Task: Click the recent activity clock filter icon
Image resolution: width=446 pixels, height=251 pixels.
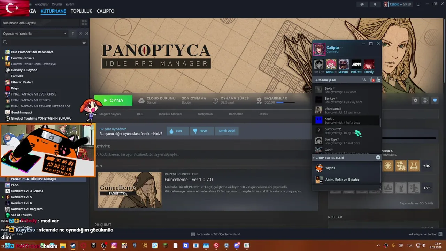Action: click(x=80, y=33)
